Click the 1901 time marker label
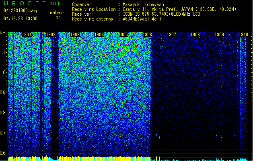253x161 pixels. (x=27, y=35)
